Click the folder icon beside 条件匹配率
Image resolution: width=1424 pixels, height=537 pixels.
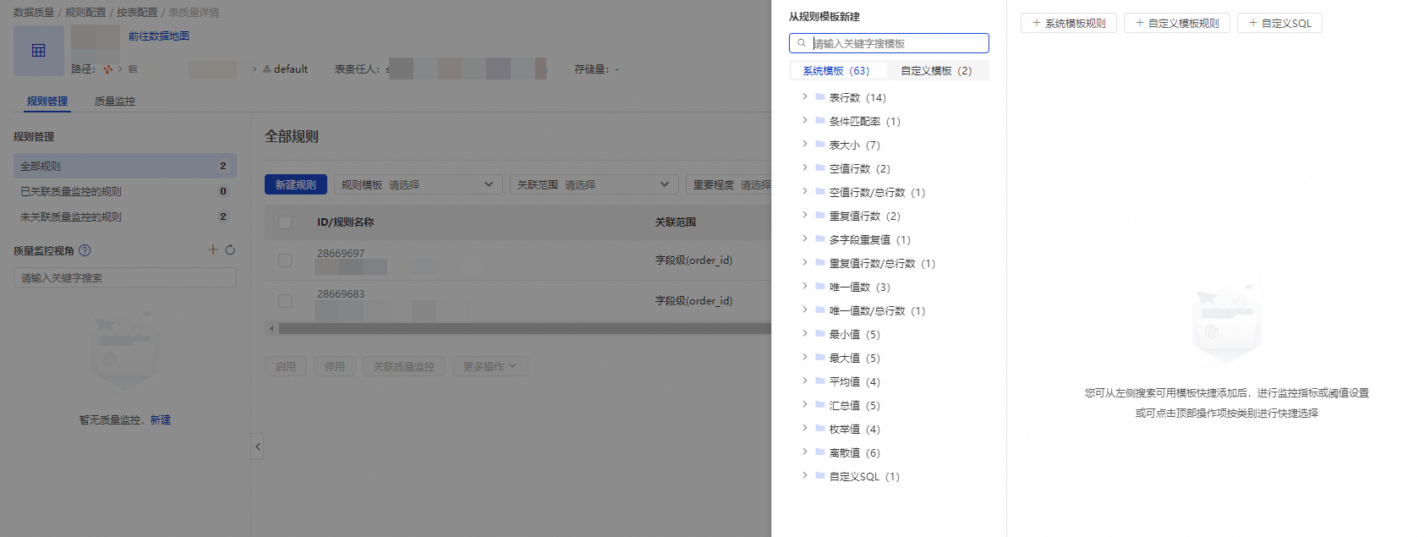(820, 121)
